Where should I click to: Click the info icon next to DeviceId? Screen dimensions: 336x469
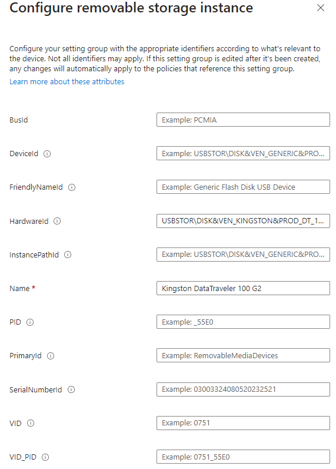pos(47,154)
